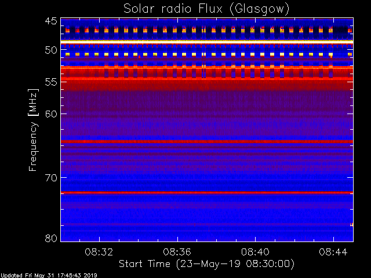The height and width of the screenshot is (278, 371).
Task: Click the bright white-yellow band near 49 MHz
Action: click(x=207, y=42)
